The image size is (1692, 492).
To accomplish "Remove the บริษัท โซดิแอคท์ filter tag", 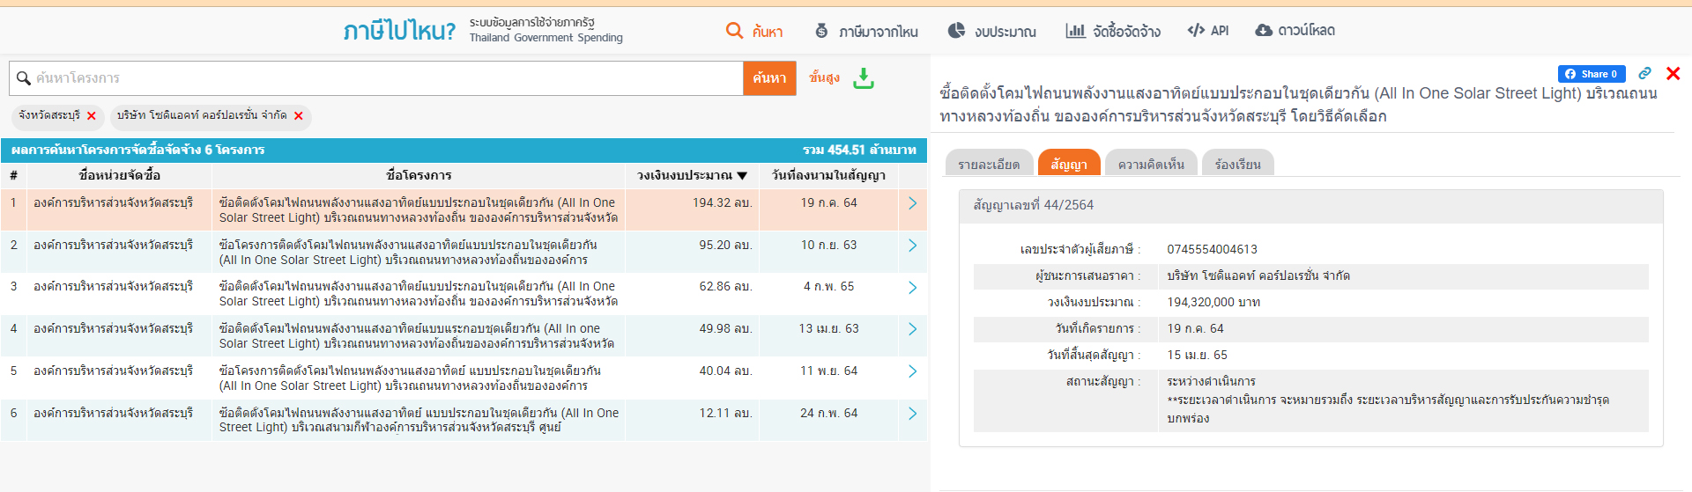I will pos(299,116).
